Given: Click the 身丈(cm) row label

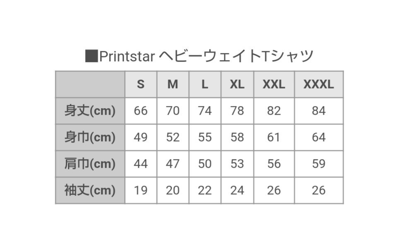Looking at the screenshot, I should point(90,111).
